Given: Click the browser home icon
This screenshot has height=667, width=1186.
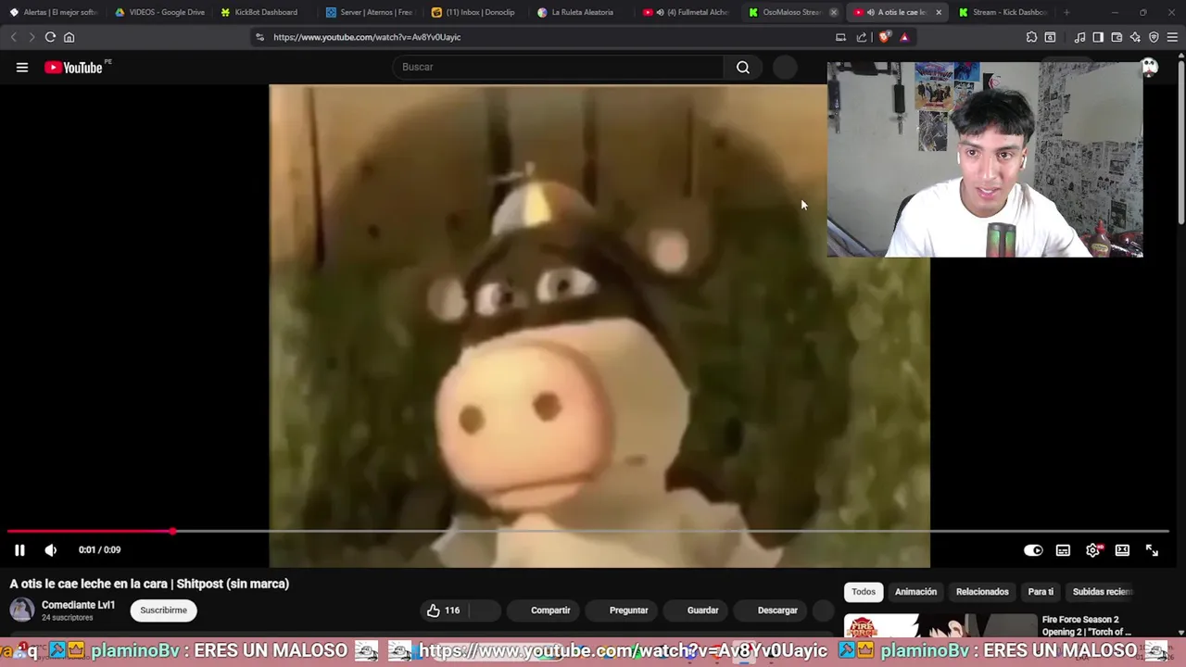Looking at the screenshot, I should click(69, 37).
